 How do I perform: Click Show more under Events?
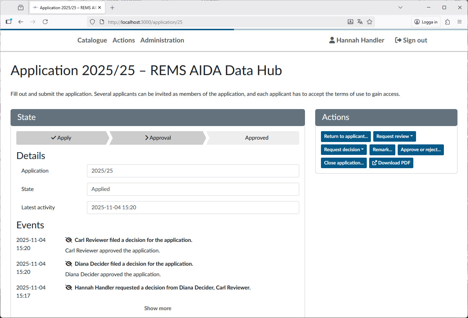coord(158,308)
